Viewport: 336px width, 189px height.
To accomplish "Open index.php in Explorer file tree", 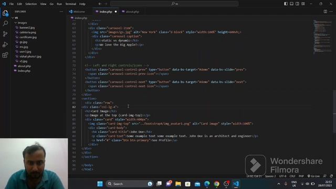I will coord(24,71).
